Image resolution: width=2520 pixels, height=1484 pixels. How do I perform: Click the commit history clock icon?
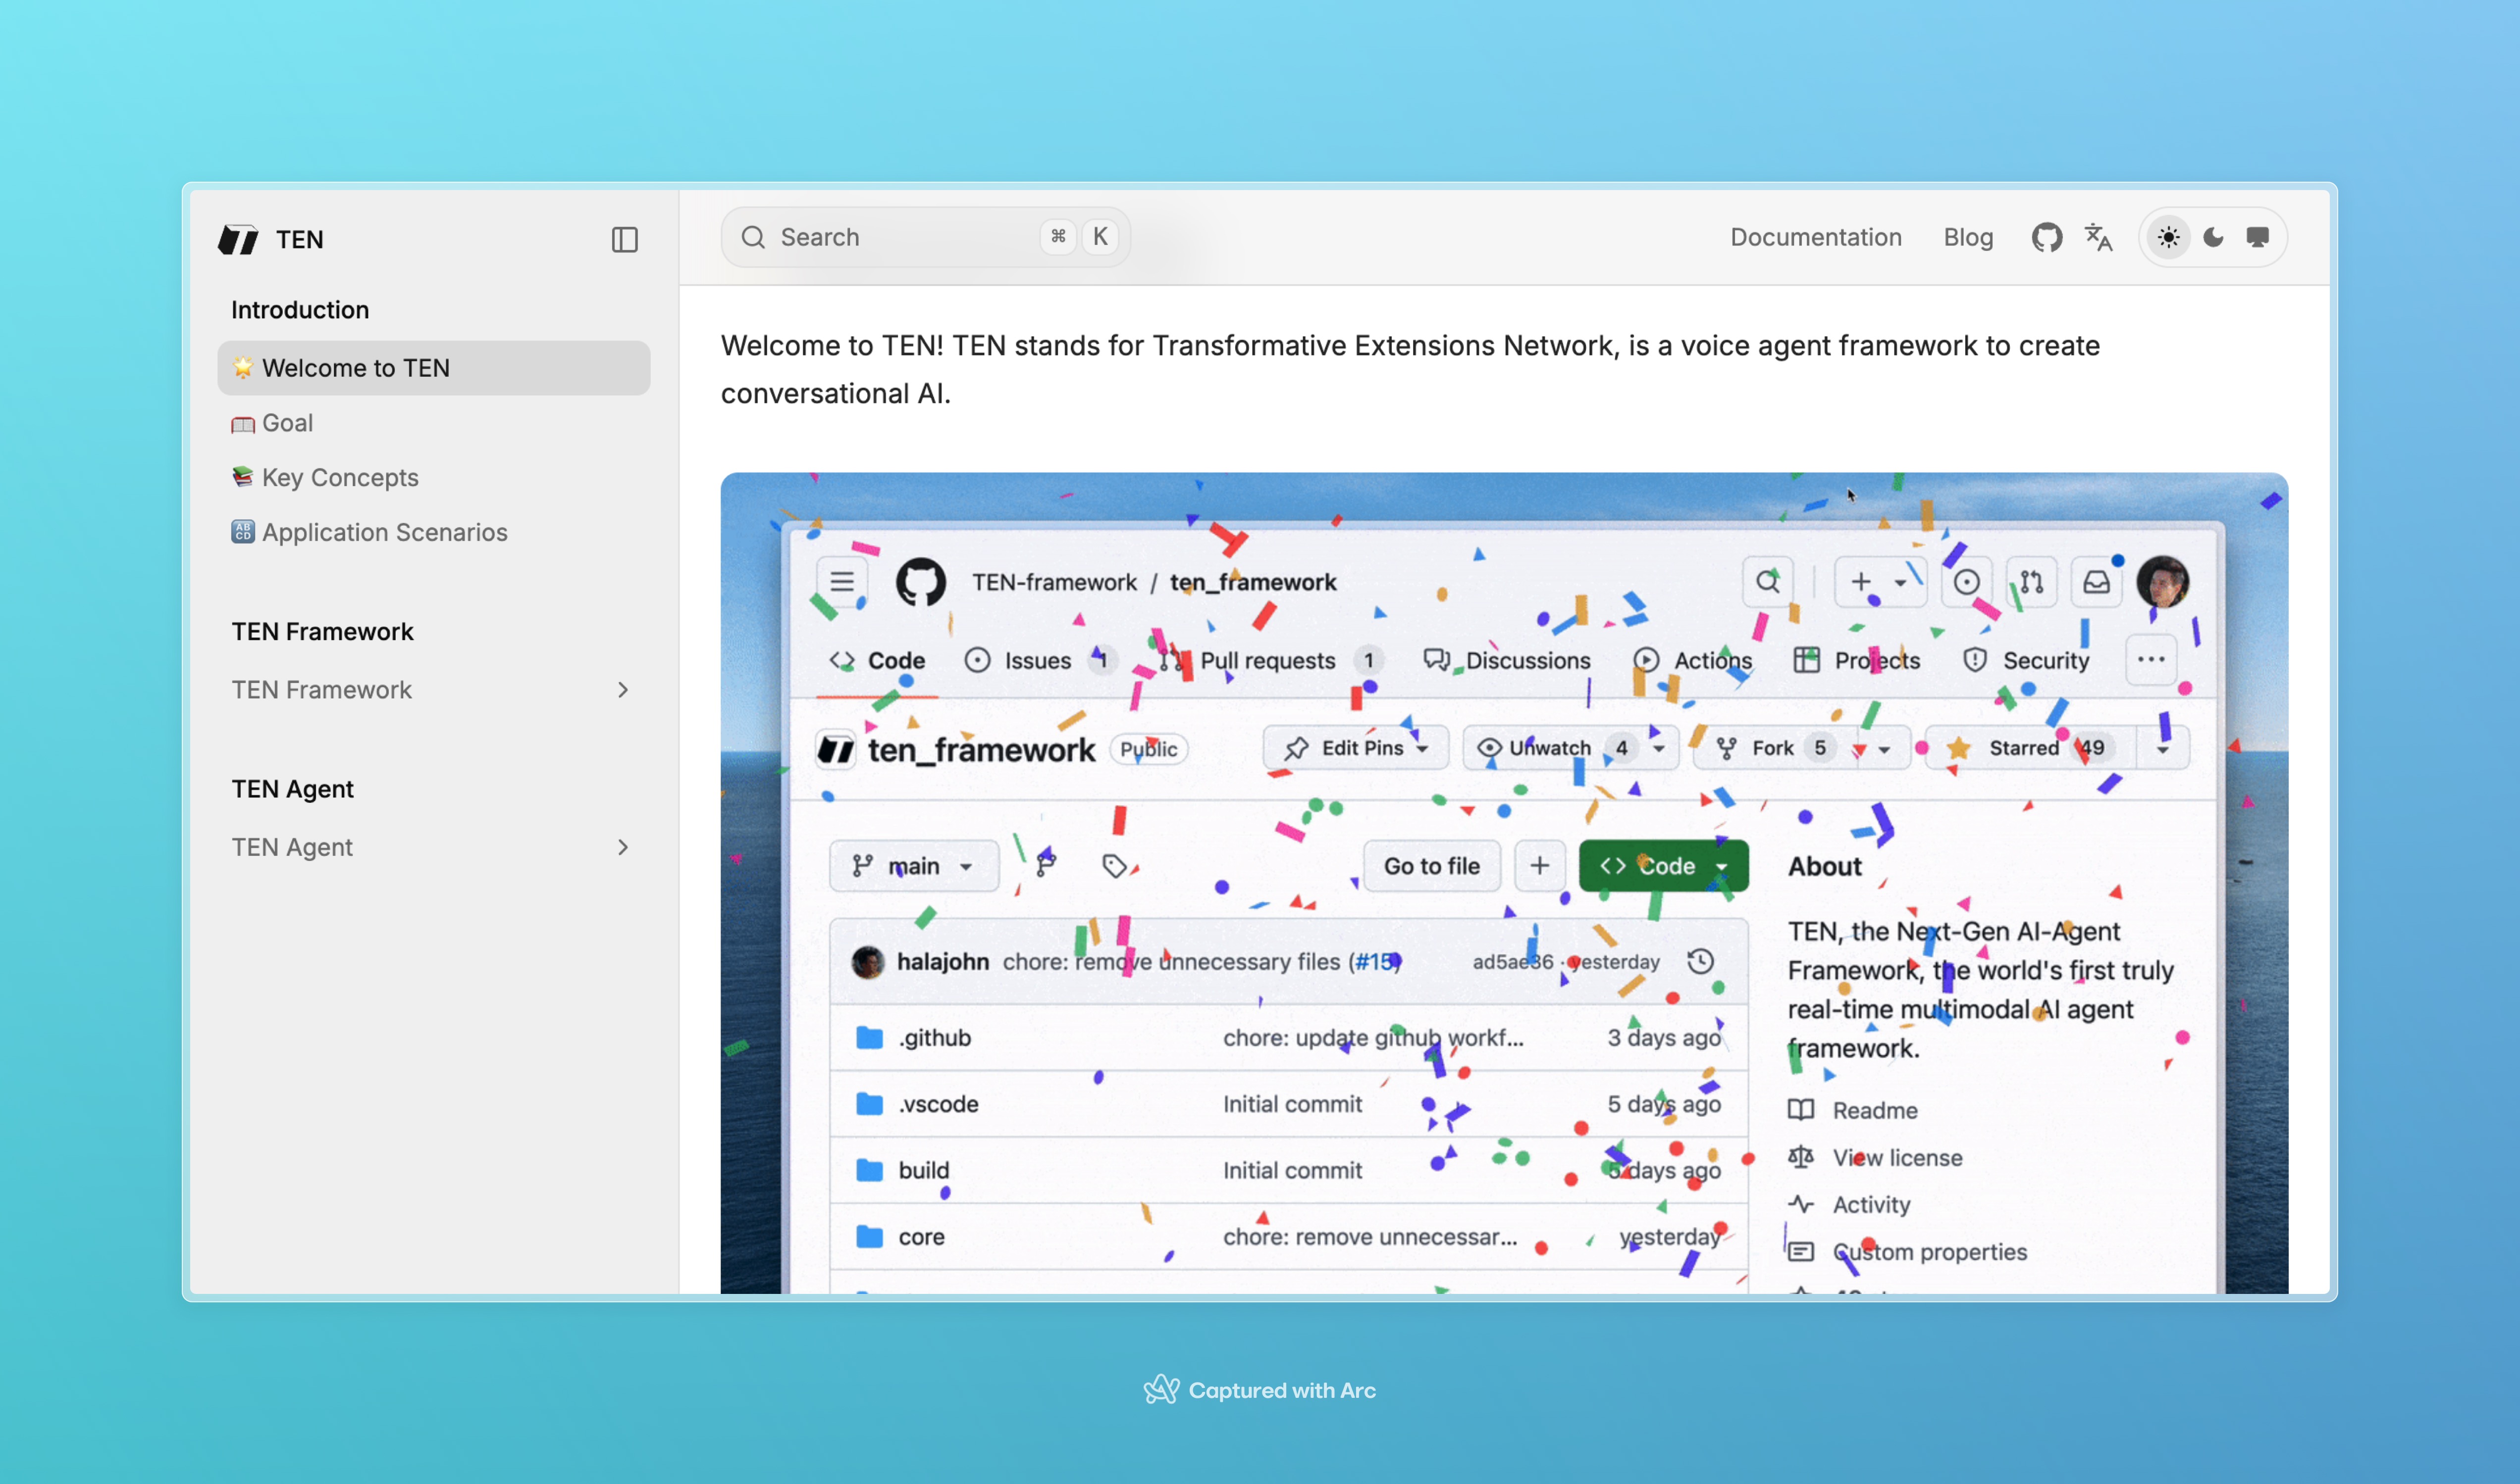tap(1700, 962)
